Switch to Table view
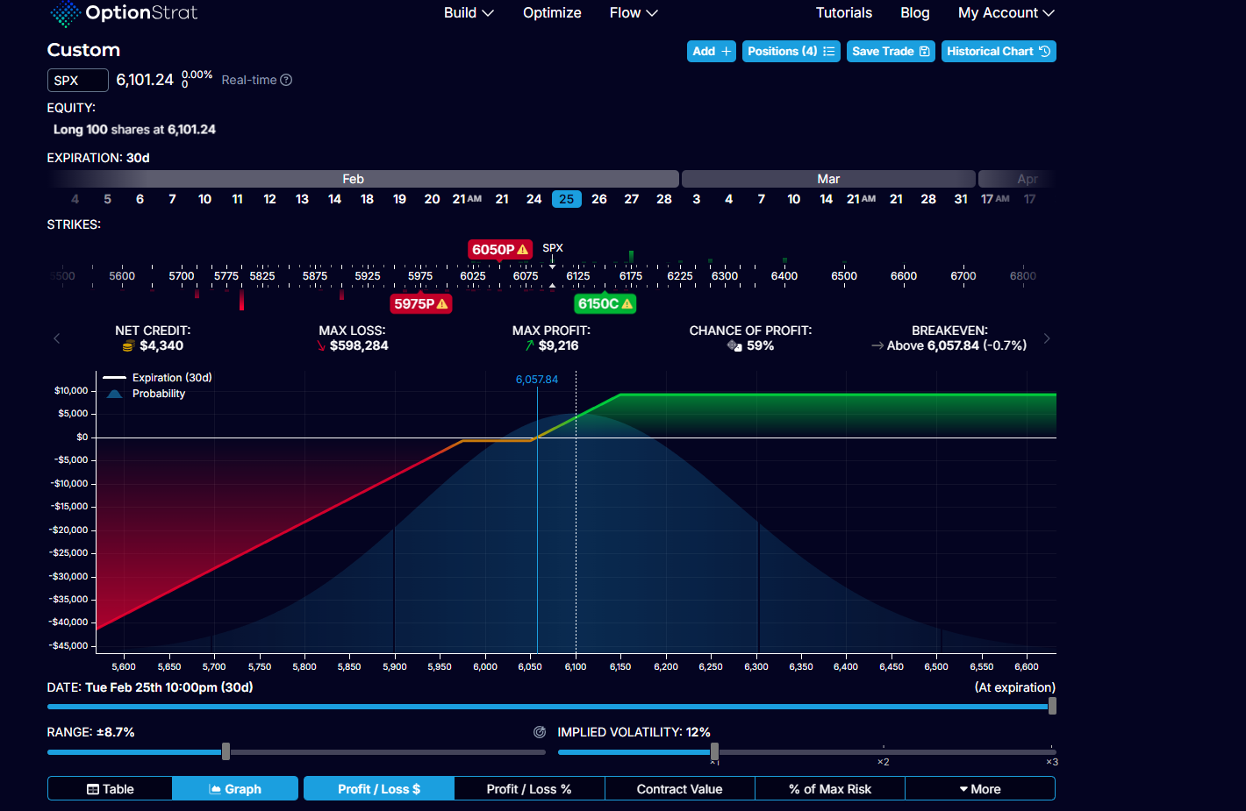This screenshot has width=1246, height=811. click(111, 789)
